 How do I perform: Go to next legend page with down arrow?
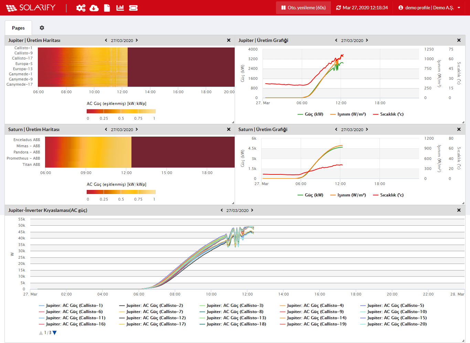pyautogui.click(x=54, y=333)
